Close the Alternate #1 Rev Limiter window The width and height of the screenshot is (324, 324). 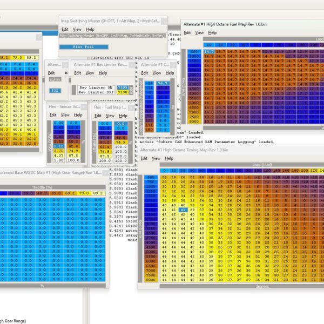(x=132, y=65)
